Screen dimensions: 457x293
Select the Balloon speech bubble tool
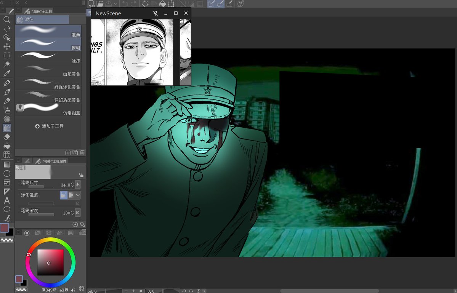pyautogui.click(x=7, y=210)
